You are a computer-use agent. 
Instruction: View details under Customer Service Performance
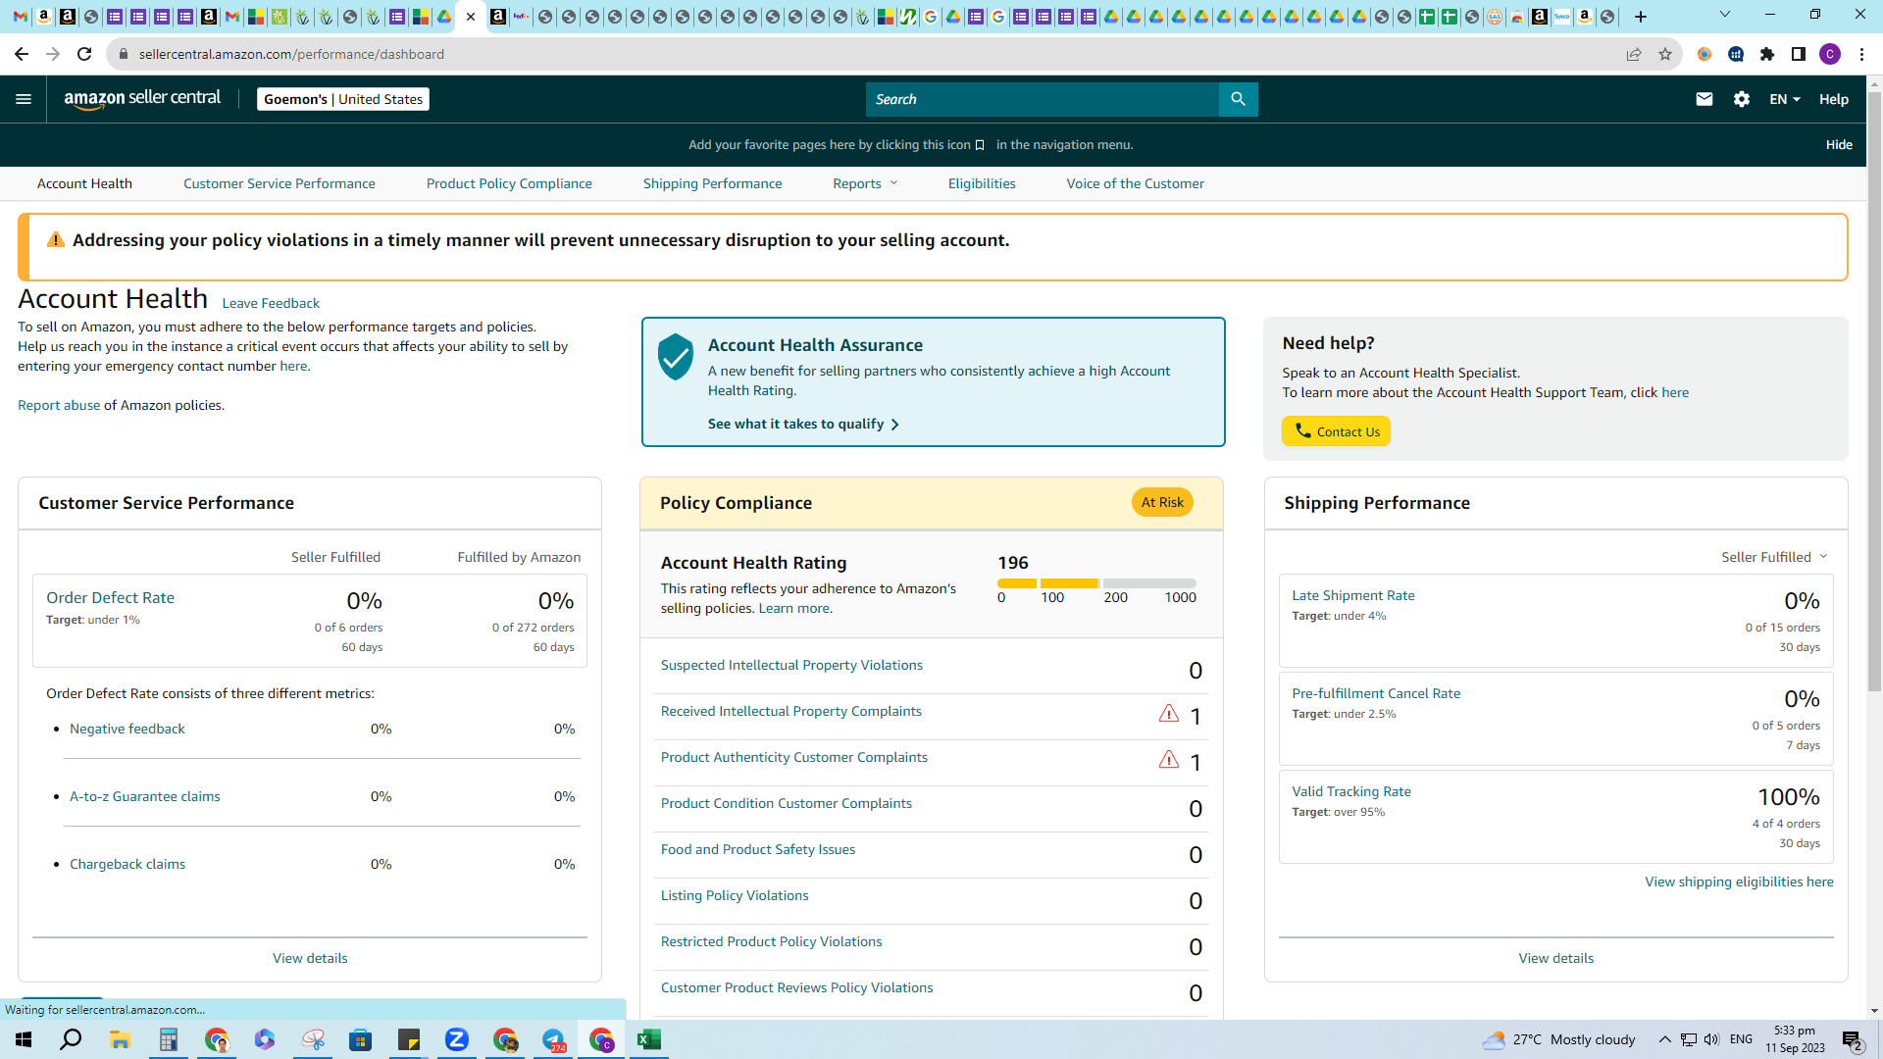pos(310,958)
